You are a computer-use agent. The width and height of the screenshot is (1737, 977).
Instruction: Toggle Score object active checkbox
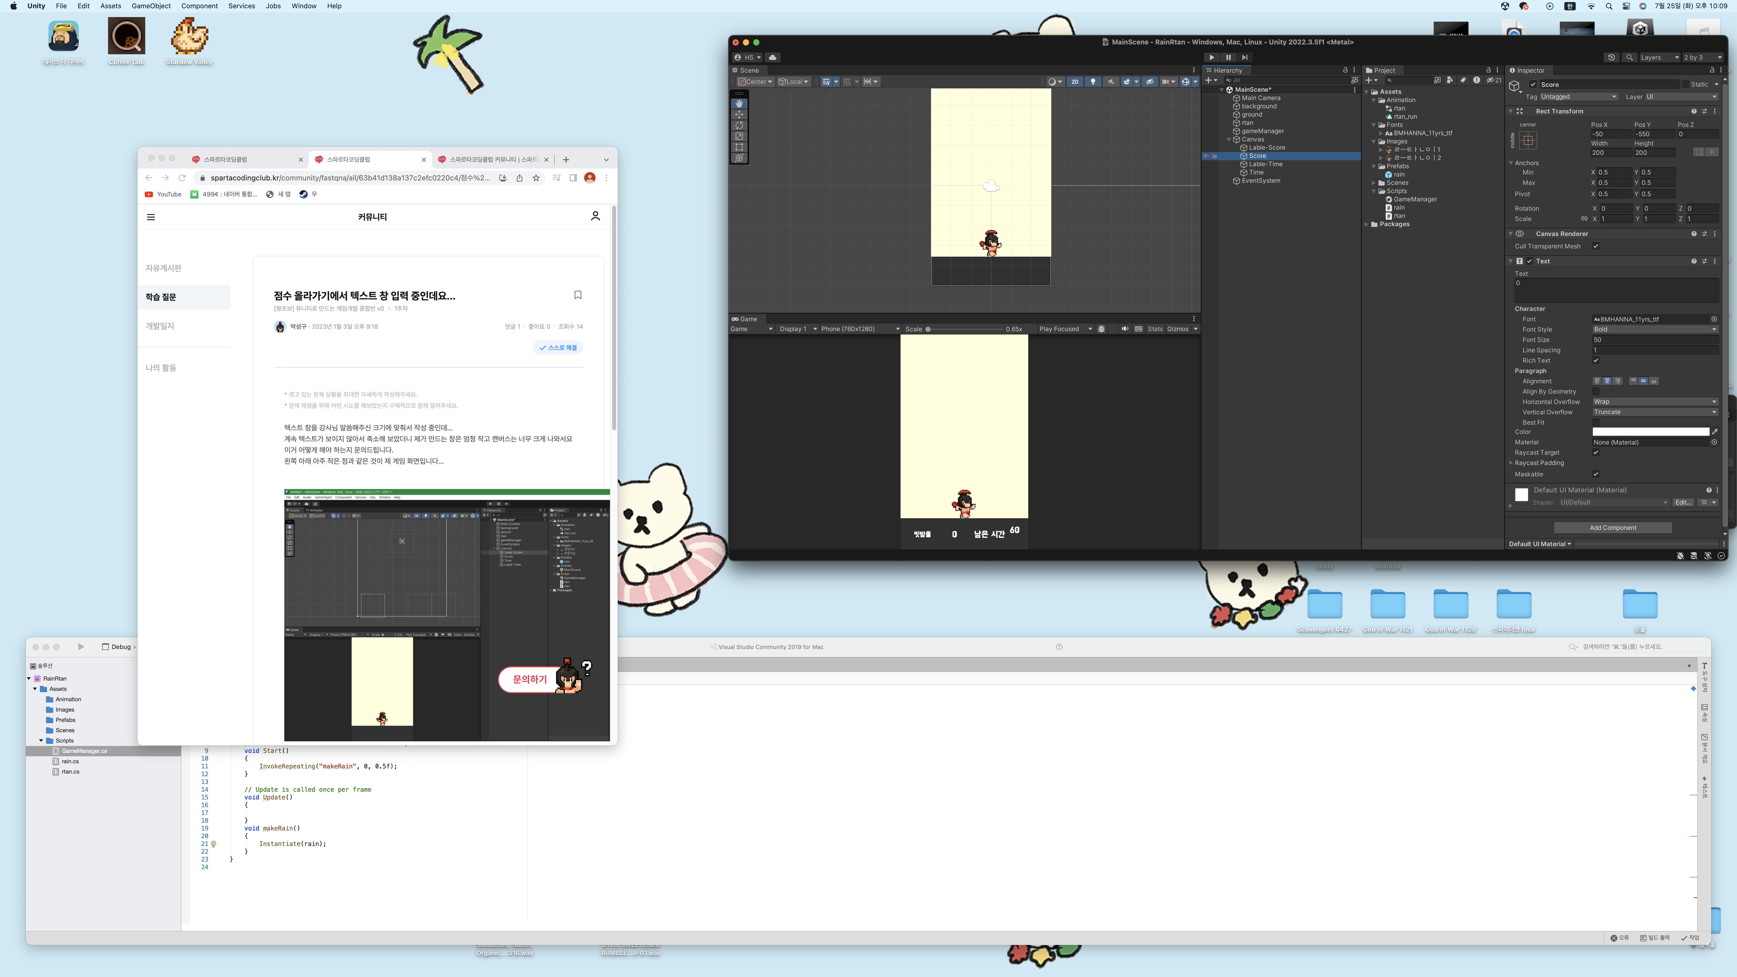pos(1533,84)
